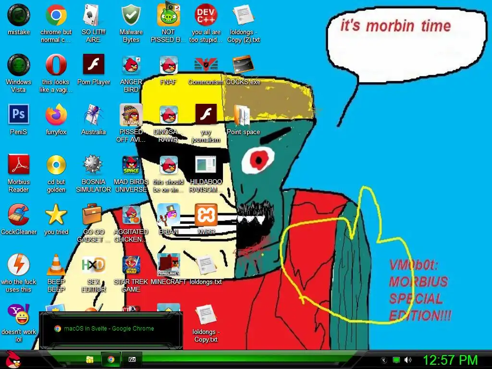Open 'PISSED OFF AVI...' Seasons icon
Viewport: 492px width, 369px height.
tap(131, 115)
